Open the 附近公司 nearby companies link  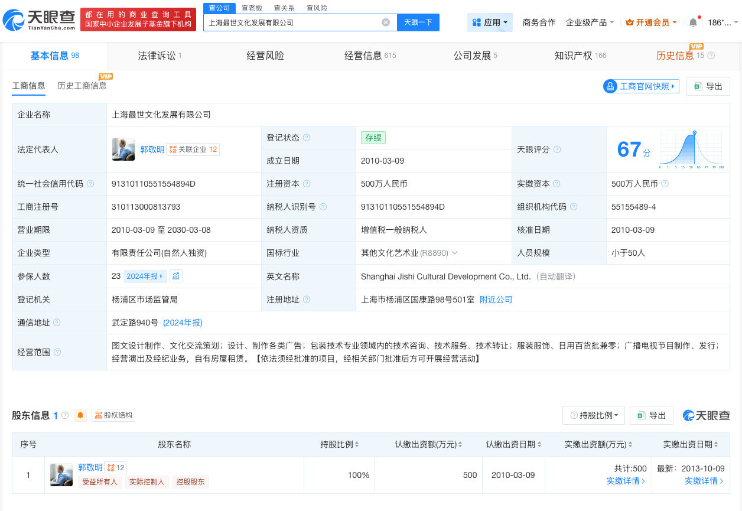click(x=496, y=300)
